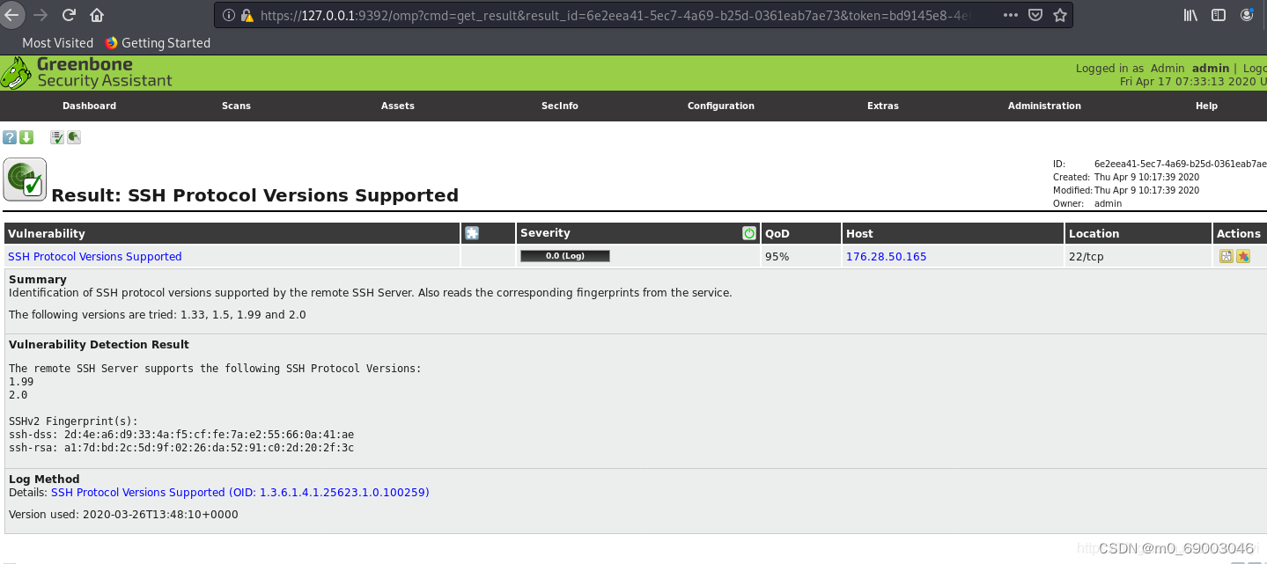Click the Greenbone dragon logo
This screenshot has height=564, width=1267.
(x=17, y=73)
